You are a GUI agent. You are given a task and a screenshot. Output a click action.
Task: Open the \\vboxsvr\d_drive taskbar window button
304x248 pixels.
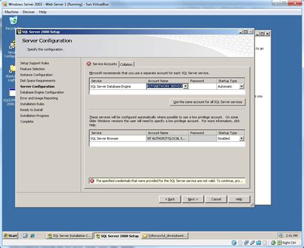click(x=165, y=236)
